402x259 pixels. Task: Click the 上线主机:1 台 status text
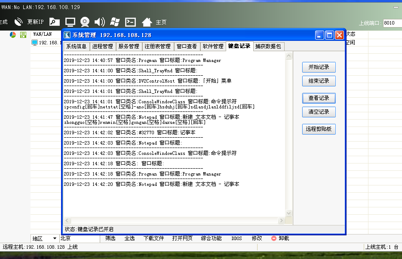click(x=382, y=247)
